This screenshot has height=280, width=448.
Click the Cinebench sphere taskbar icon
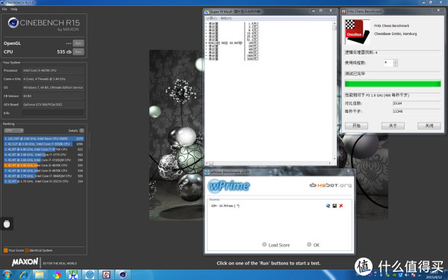pos(123,275)
